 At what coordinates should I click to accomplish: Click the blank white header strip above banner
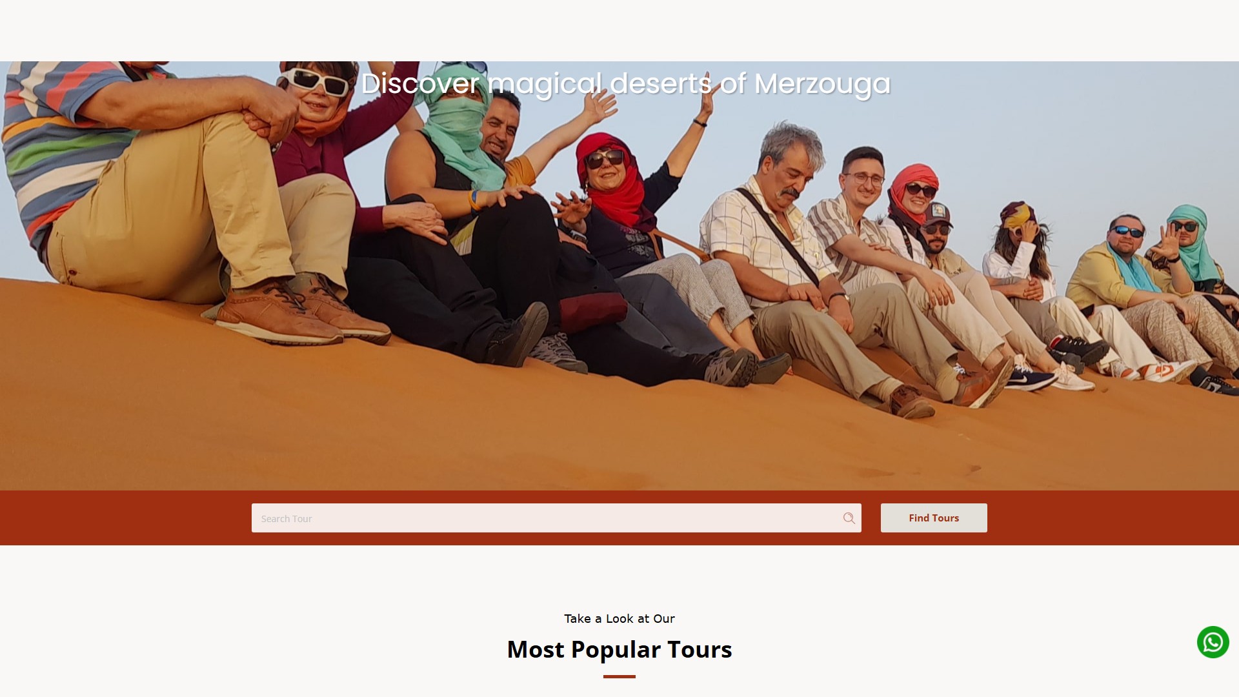pos(619,30)
